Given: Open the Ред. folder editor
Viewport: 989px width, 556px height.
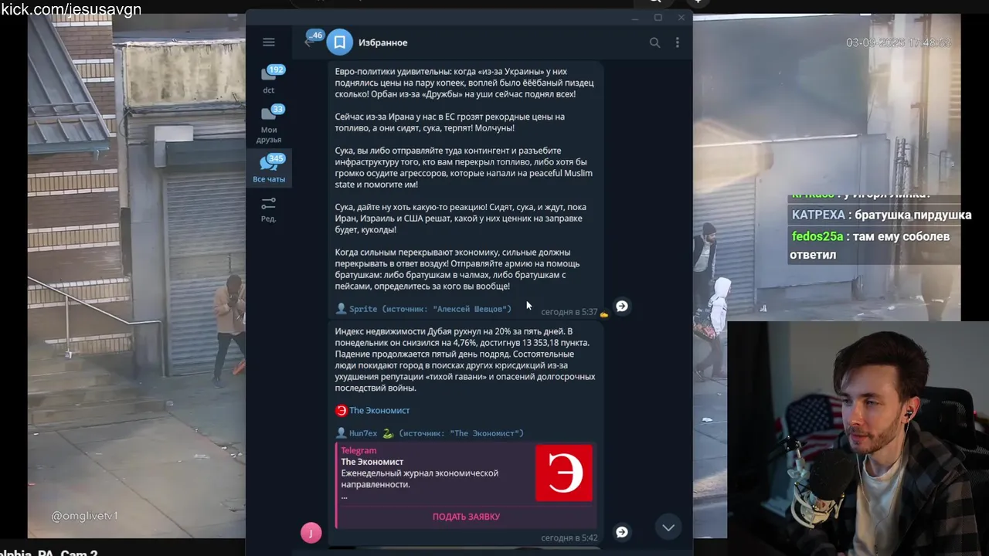Looking at the screenshot, I should (x=268, y=209).
